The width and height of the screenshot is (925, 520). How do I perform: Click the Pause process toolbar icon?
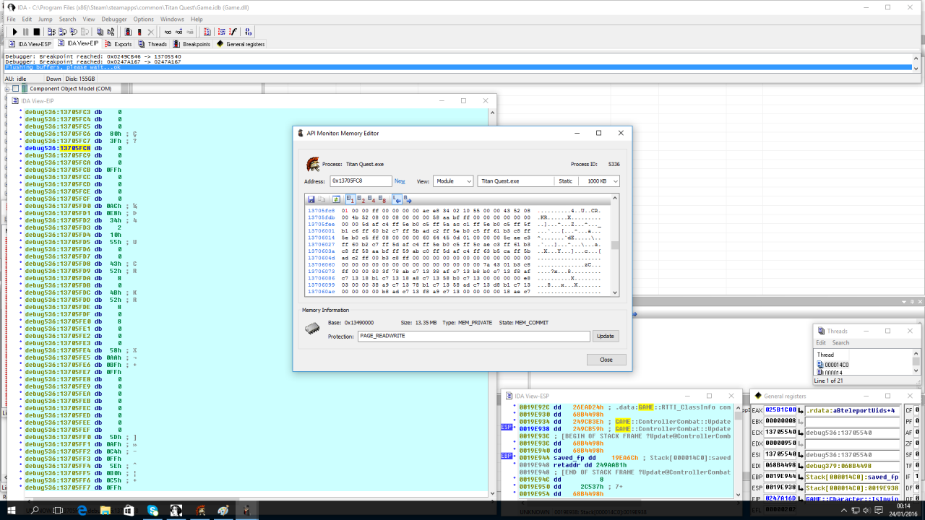(x=25, y=32)
